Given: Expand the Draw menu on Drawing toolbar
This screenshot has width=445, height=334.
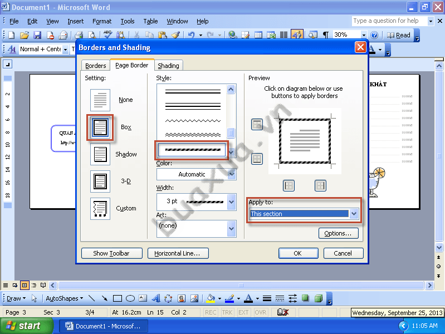Looking at the screenshot, I should (x=16, y=298).
